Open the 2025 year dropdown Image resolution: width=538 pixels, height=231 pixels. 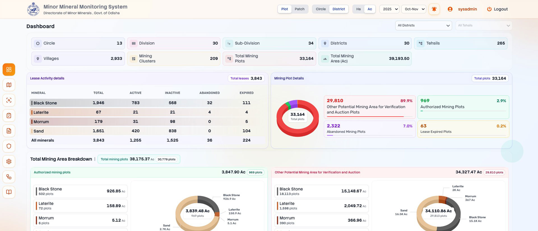tap(389, 9)
